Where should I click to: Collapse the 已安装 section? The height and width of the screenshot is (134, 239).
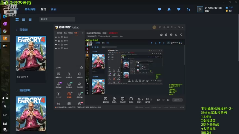pyautogui.click(x=17, y=30)
